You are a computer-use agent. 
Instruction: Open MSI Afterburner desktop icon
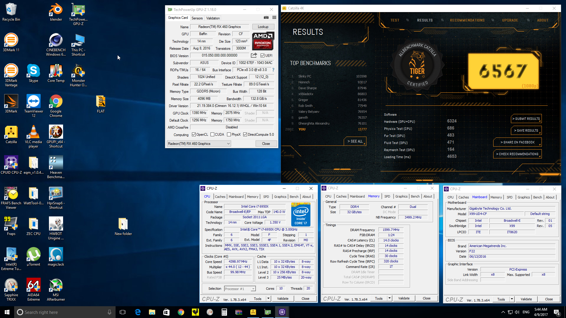56,290
